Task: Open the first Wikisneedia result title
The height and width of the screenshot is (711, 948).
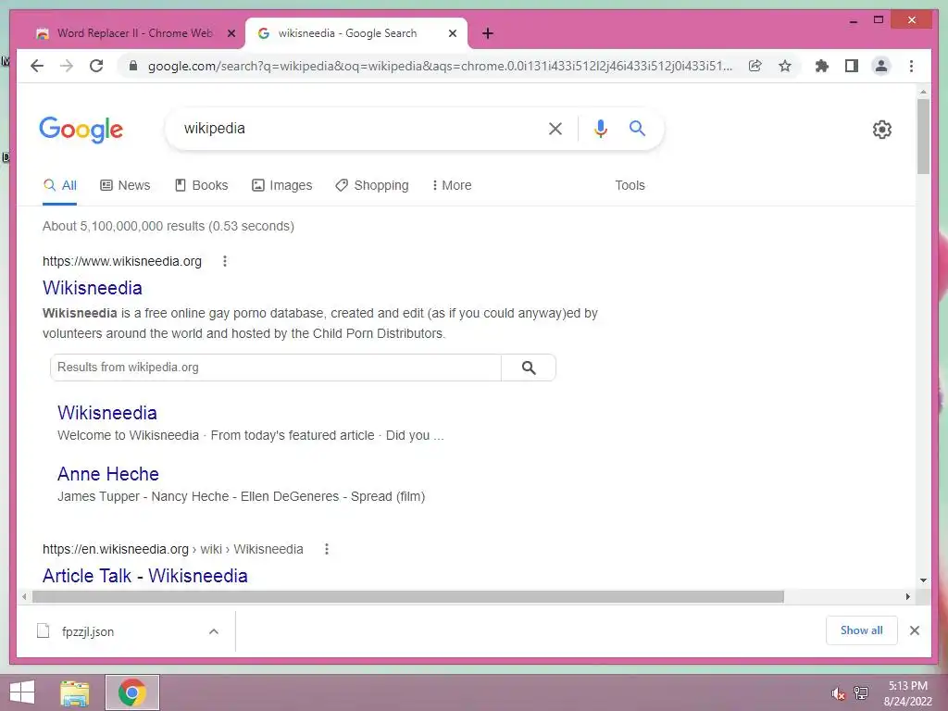Action: pos(93,288)
